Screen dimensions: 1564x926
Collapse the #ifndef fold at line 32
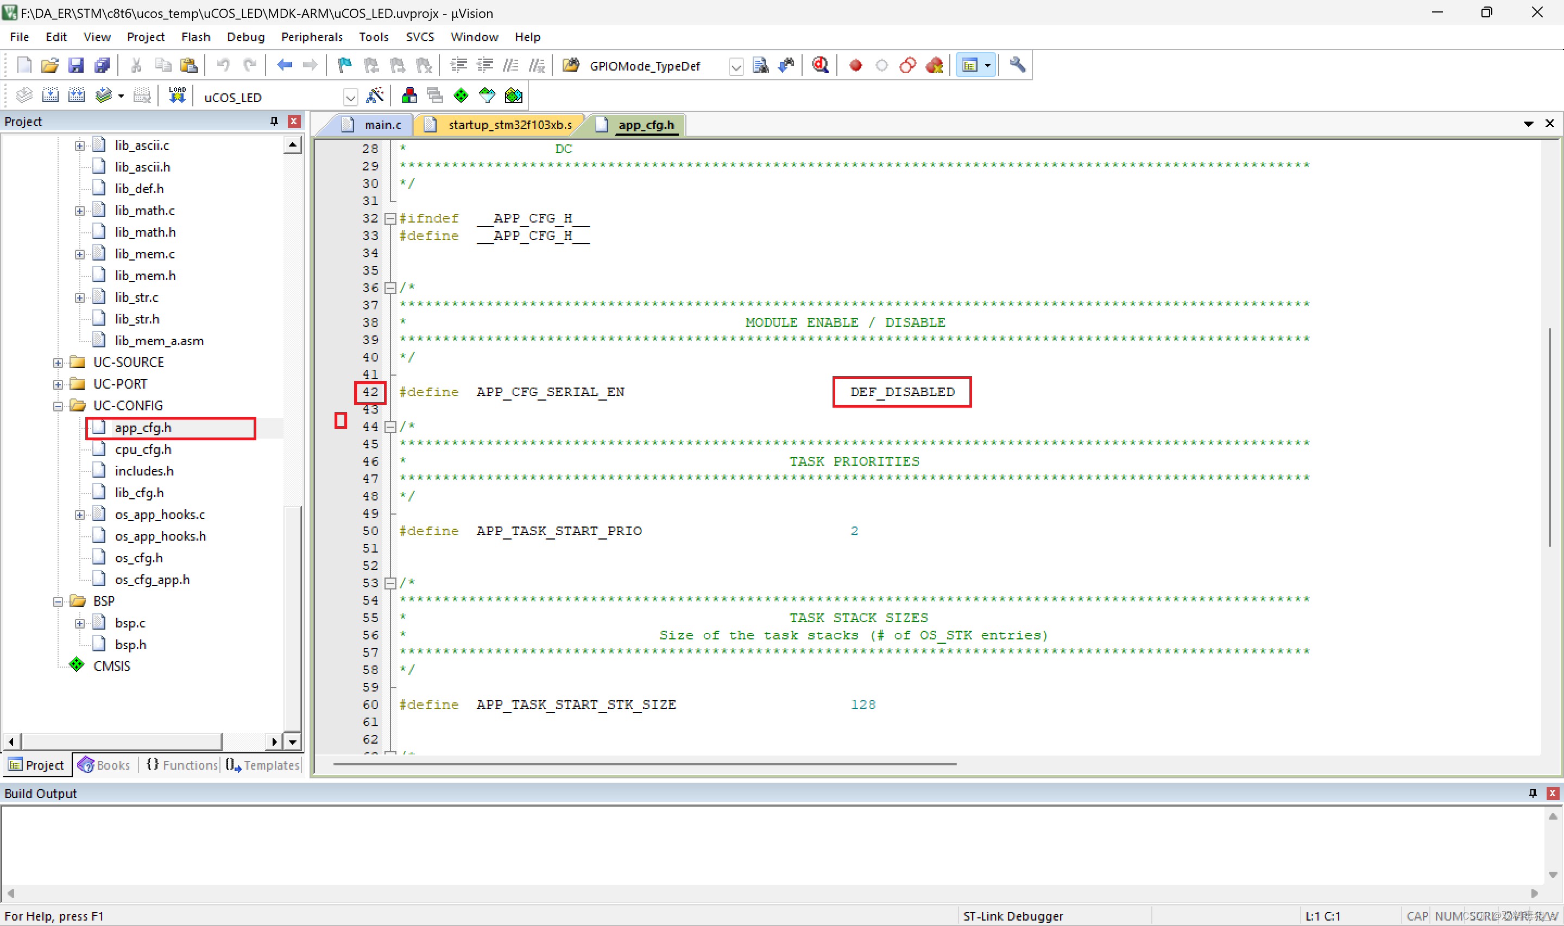[x=390, y=218]
